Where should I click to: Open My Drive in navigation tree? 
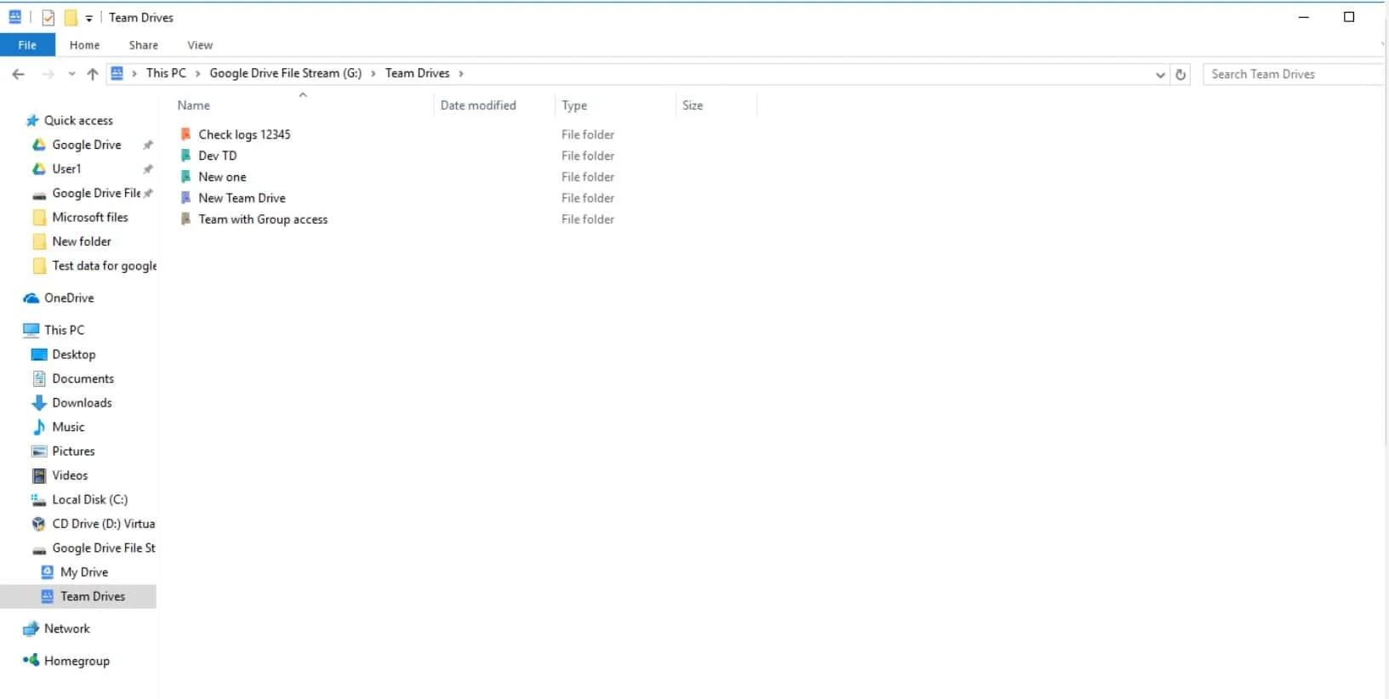tap(84, 572)
